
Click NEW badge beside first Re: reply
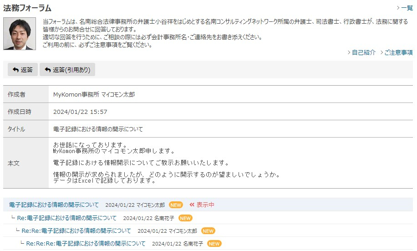[185, 218]
